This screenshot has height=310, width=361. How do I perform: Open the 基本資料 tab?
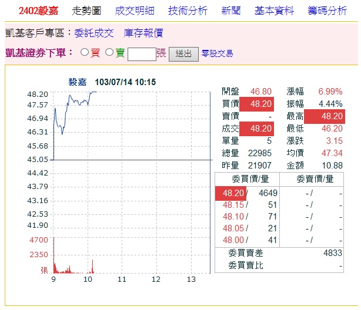pos(274,11)
